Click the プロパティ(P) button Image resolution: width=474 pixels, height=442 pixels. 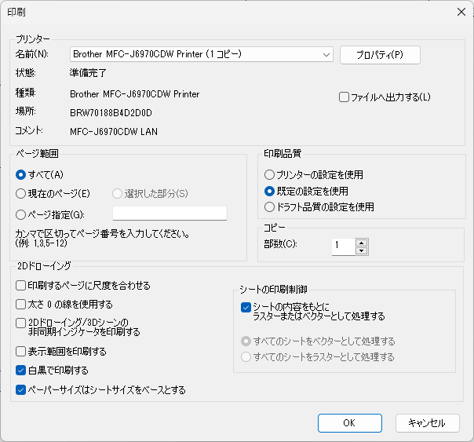pyautogui.click(x=380, y=54)
